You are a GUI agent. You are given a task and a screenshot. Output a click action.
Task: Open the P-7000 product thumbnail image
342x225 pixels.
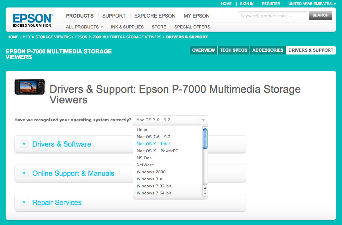(30, 87)
